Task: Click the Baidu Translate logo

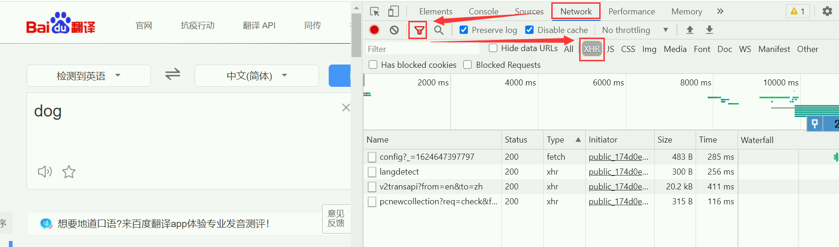Action: 61,23
